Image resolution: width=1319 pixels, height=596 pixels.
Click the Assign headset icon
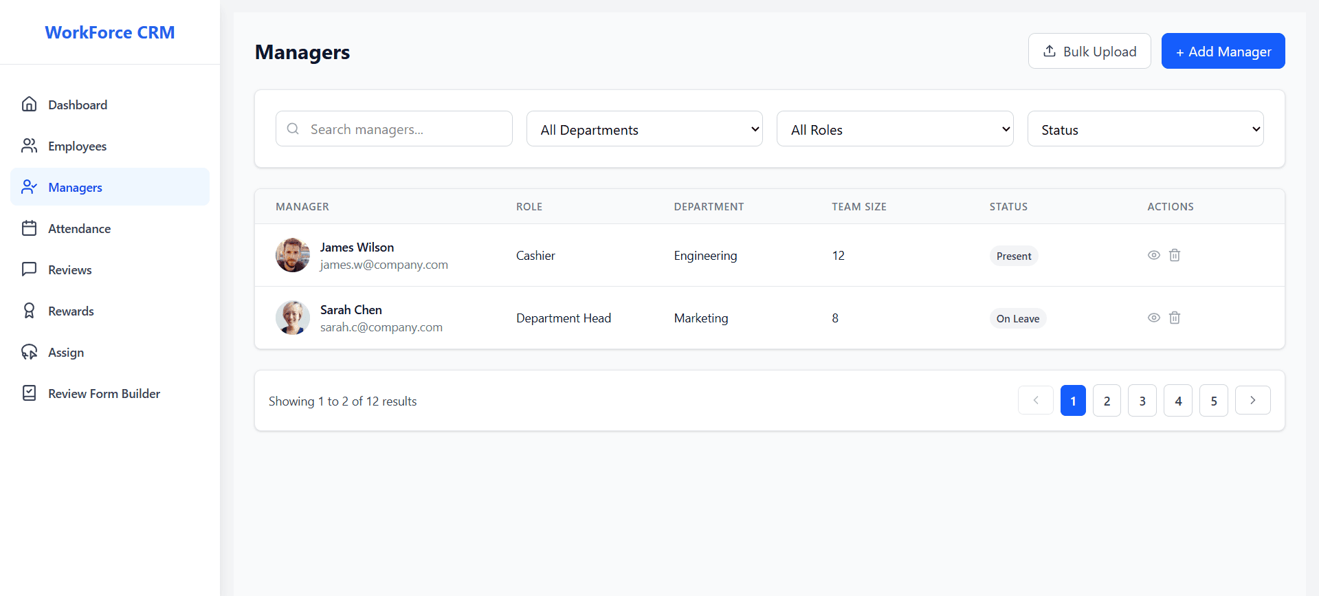(29, 352)
